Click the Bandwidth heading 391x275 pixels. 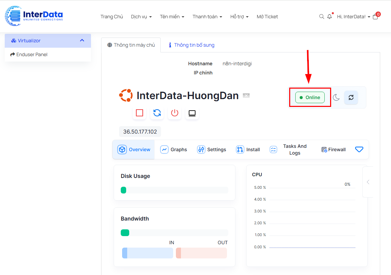point(135,219)
